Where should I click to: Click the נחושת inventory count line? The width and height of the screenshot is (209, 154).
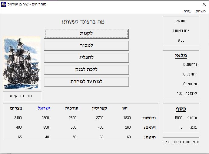coord(190,65)
